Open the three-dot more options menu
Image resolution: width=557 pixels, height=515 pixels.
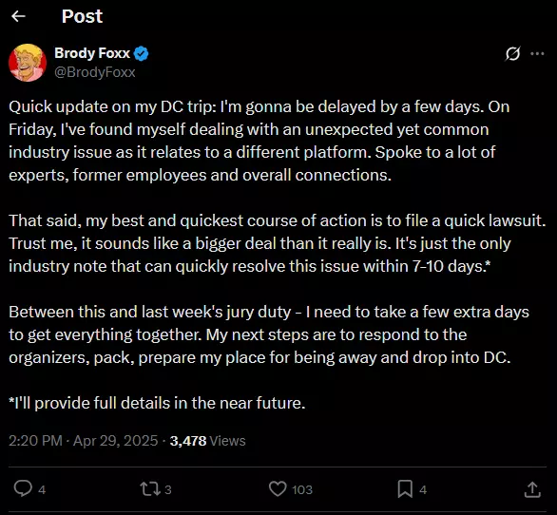click(537, 53)
